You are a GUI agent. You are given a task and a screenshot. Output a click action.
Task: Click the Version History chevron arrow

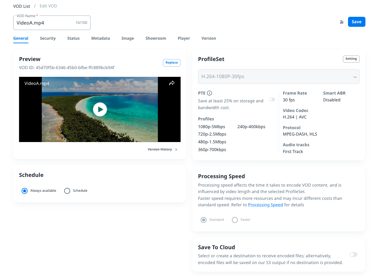coord(176,149)
